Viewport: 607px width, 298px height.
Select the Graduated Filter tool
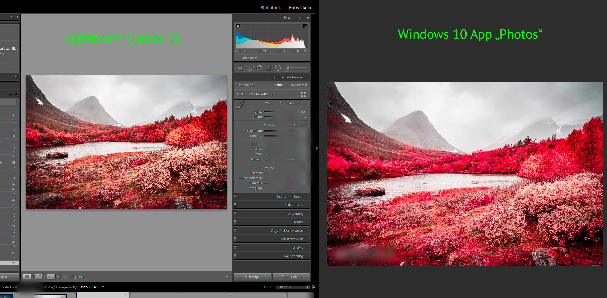tap(269, 68)
